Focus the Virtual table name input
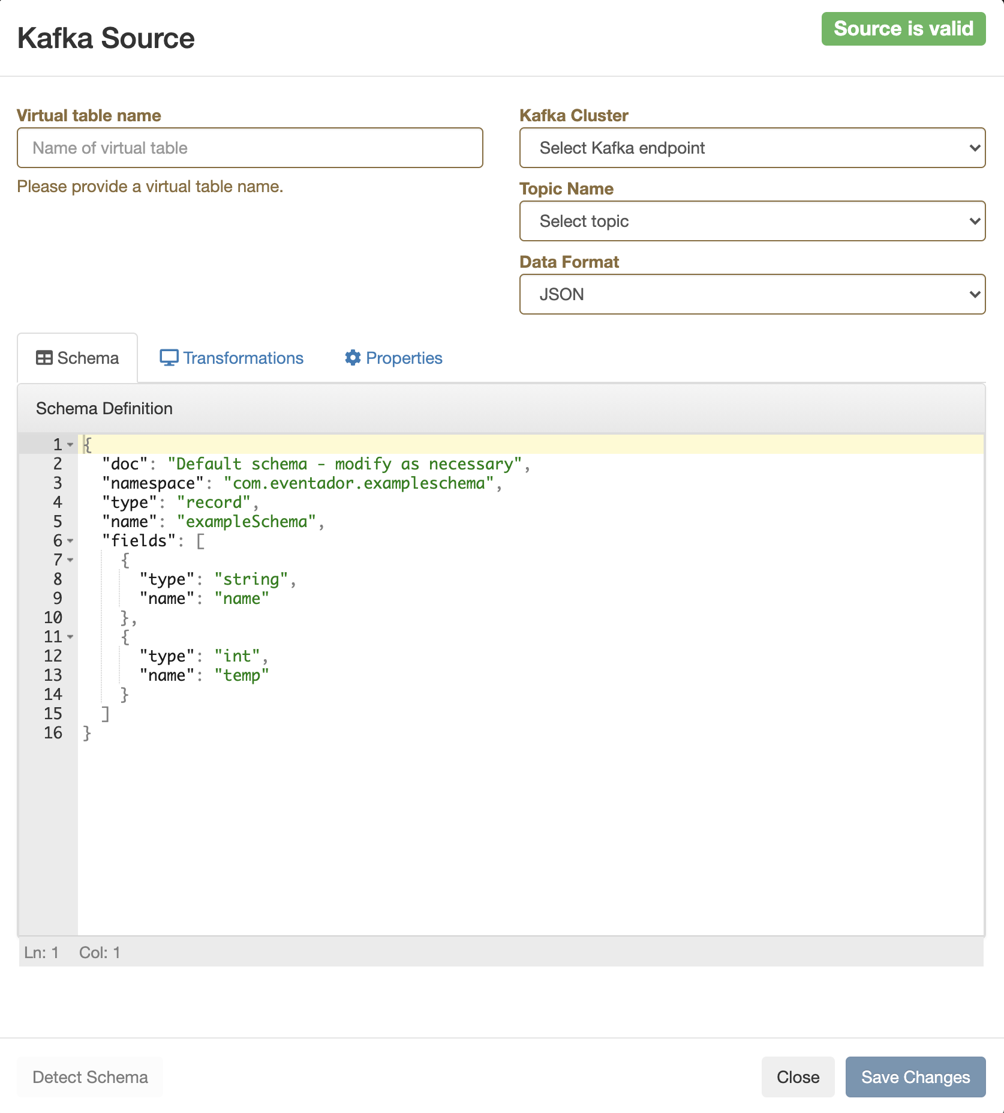 [x=250, y=148]
